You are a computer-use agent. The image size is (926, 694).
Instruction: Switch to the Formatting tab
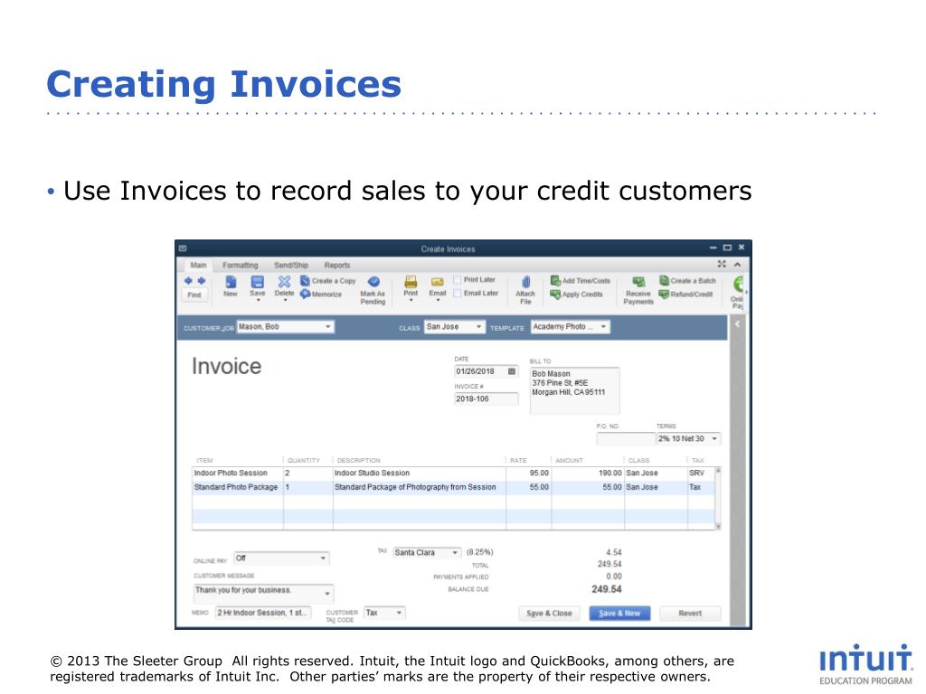point(241,265)
